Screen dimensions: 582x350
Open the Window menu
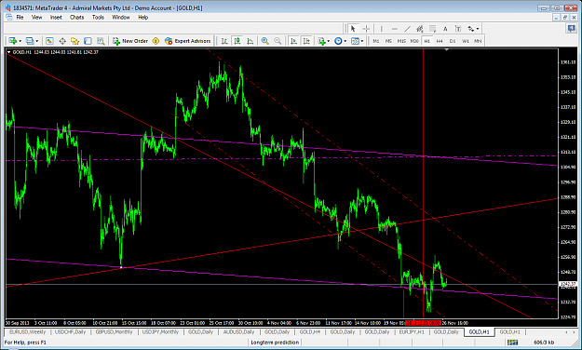pyautogui.click(x=121, y=17)
